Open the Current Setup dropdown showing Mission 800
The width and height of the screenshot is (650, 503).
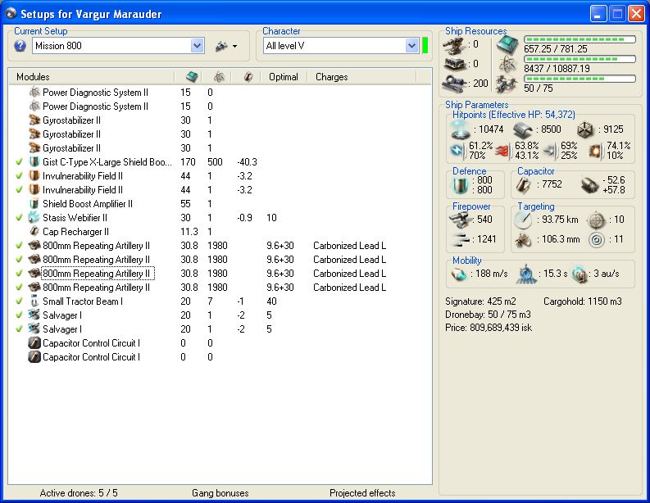pos(197,46)
